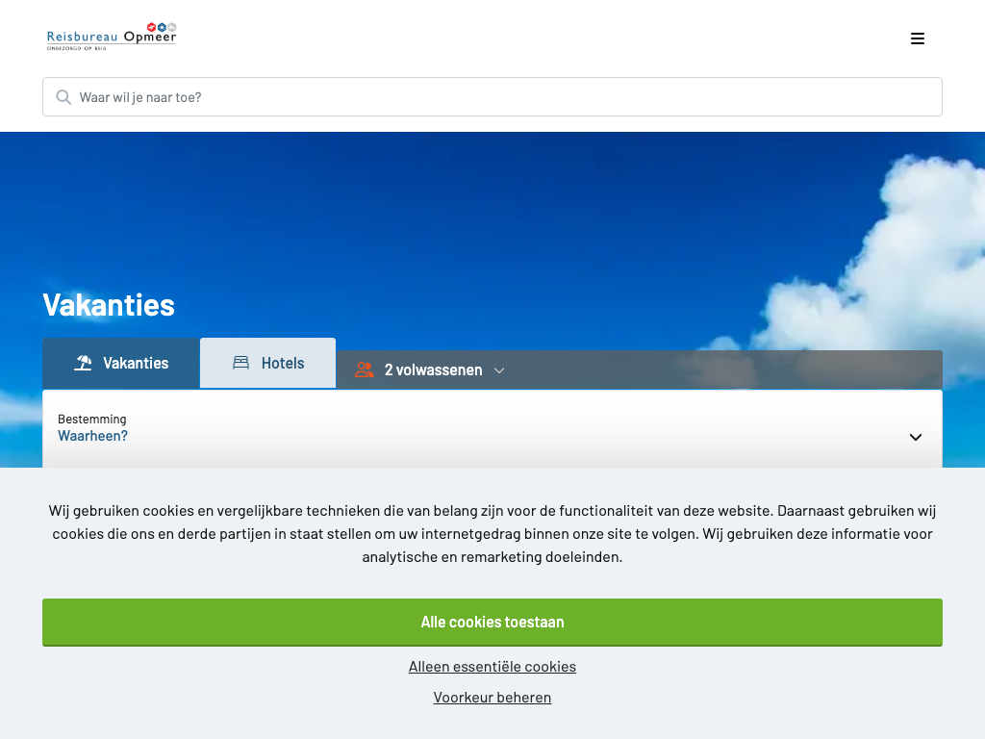This screenshot has height=739, width=985.
Task: Focus the 'Waar wil je naar toe?' search field
Action: 492,97
